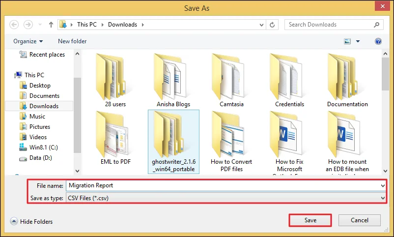Screen dimensions: 394x237
Task: Click navigation pane scroll up arrow
Action: [x=78, y=54]
